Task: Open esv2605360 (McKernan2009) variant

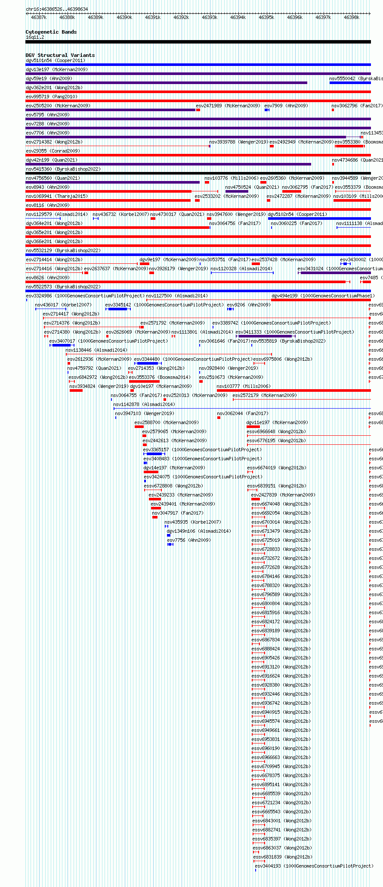Action: pos(292,178)
